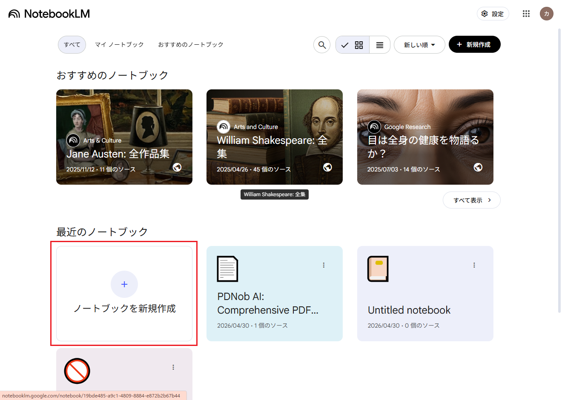The width and height of the screenshot is (562, 400).
Task: Click the prohibited sign icon on bottom card
Action: pyautogui.click(x=77, y=371)
